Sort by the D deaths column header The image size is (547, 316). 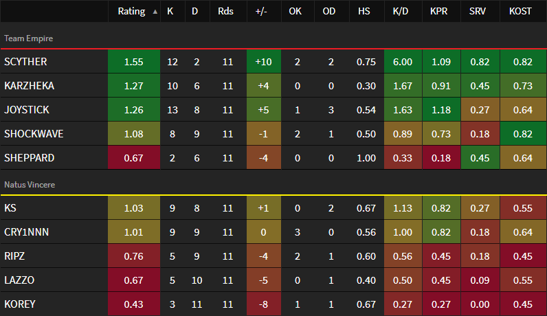pyautogui.click(x=196, y=12)
